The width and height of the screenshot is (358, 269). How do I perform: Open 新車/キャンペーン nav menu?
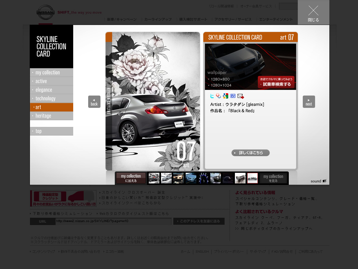pos(122,19)
